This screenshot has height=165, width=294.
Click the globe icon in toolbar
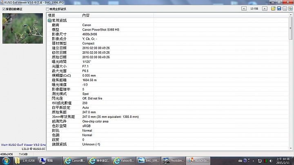pyautogui.click(x=291, y=9)
